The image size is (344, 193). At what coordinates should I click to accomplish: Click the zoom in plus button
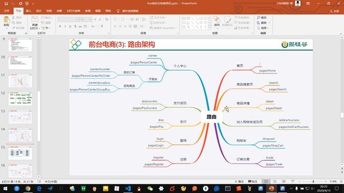point(326,182)
